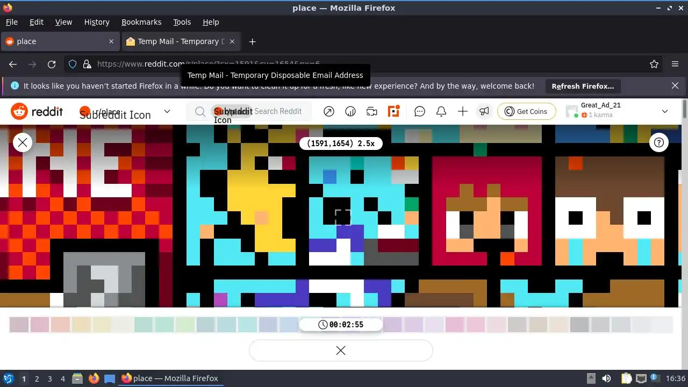Reload the page with refresh icon
This screenshot has width=688, height=387.
(52, 64)
